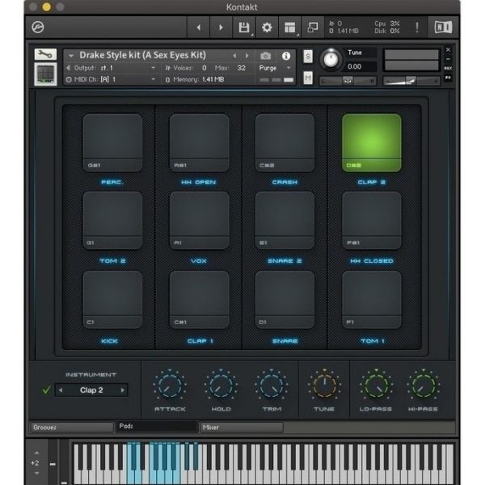Adjust the instrument volume slider

point(411,81)
